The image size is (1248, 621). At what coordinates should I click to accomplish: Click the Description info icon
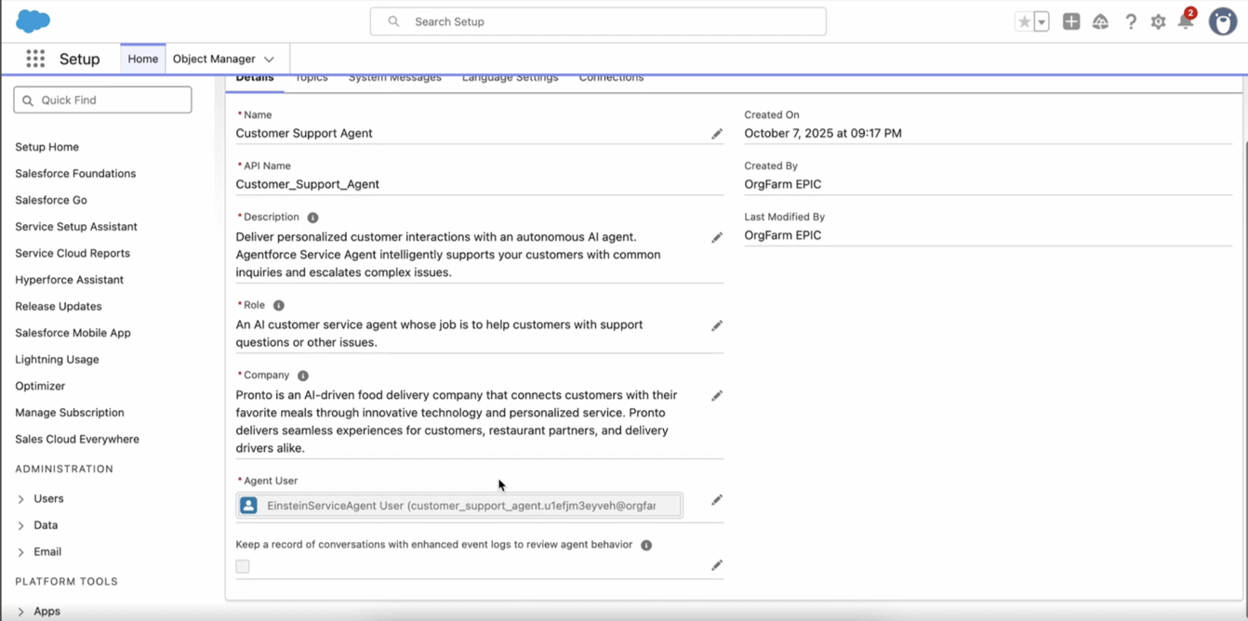click(x=312, y=218)
